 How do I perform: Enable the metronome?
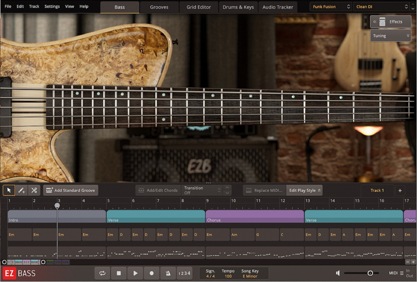tap(168, 273)
